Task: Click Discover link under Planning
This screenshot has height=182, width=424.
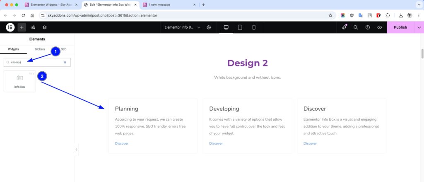Action: [122, 143]
